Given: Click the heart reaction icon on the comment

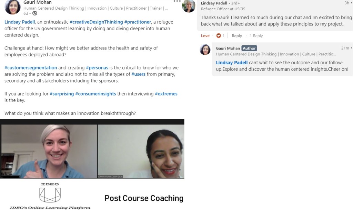Looking at the screenshot, I should [x=218, y=36].
